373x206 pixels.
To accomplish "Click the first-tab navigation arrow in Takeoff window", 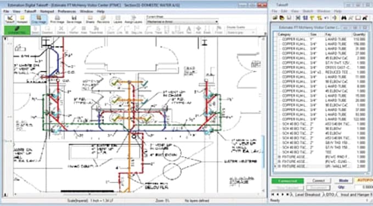I will 273,194.
